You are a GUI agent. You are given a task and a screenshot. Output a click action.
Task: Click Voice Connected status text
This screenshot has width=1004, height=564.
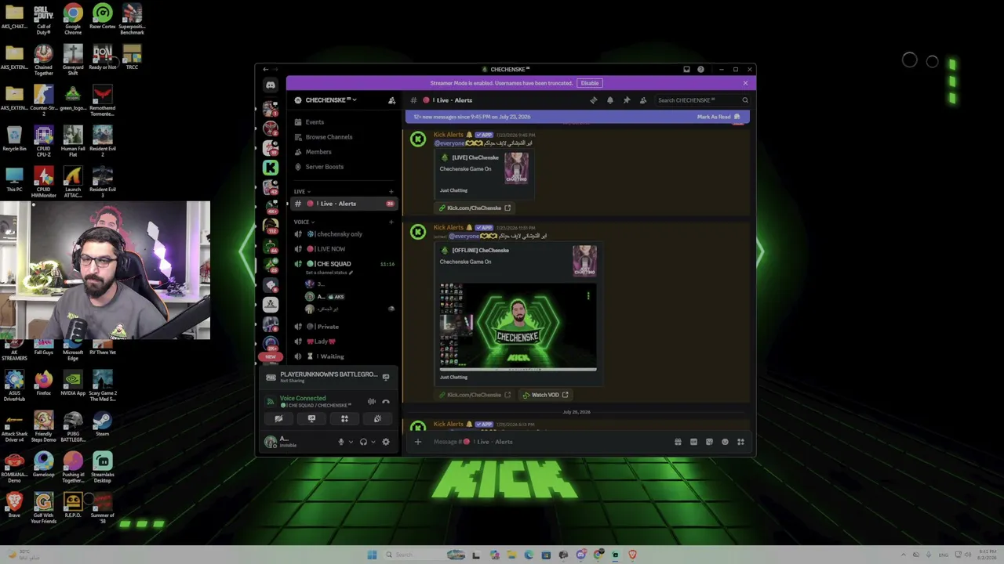click(303, 399)
